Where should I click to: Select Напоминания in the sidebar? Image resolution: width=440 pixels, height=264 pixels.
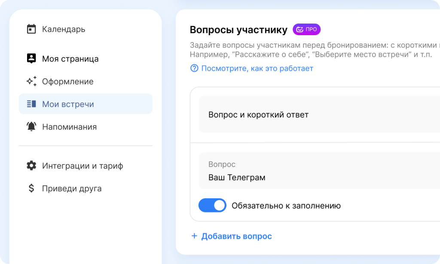click(x=69, y=127)
